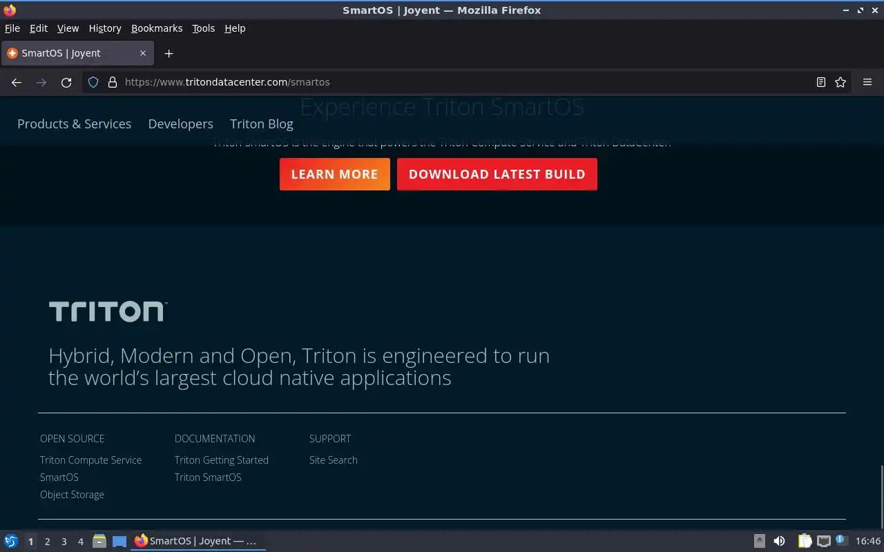Toggle reader view icon

click(820, 82)
